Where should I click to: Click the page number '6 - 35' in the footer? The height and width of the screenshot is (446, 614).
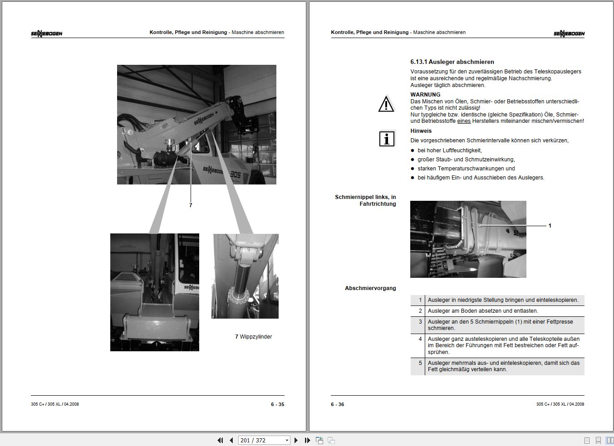(278, 404)
